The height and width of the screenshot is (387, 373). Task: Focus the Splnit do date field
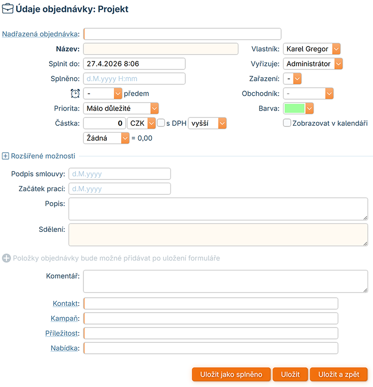coord(134,64)
